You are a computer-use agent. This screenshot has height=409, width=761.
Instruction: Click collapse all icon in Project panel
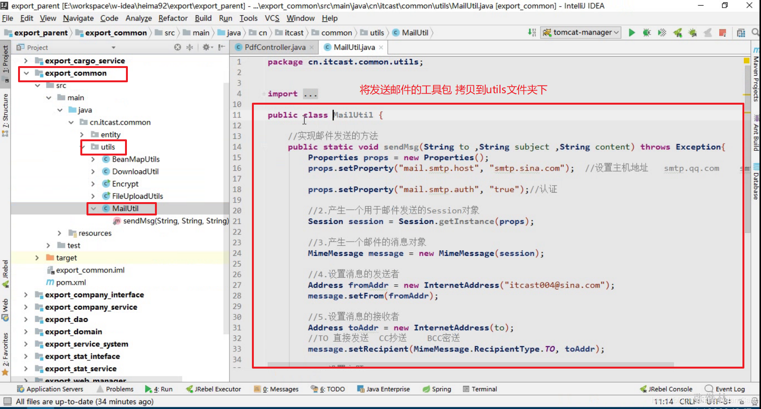tap(190, 47)
